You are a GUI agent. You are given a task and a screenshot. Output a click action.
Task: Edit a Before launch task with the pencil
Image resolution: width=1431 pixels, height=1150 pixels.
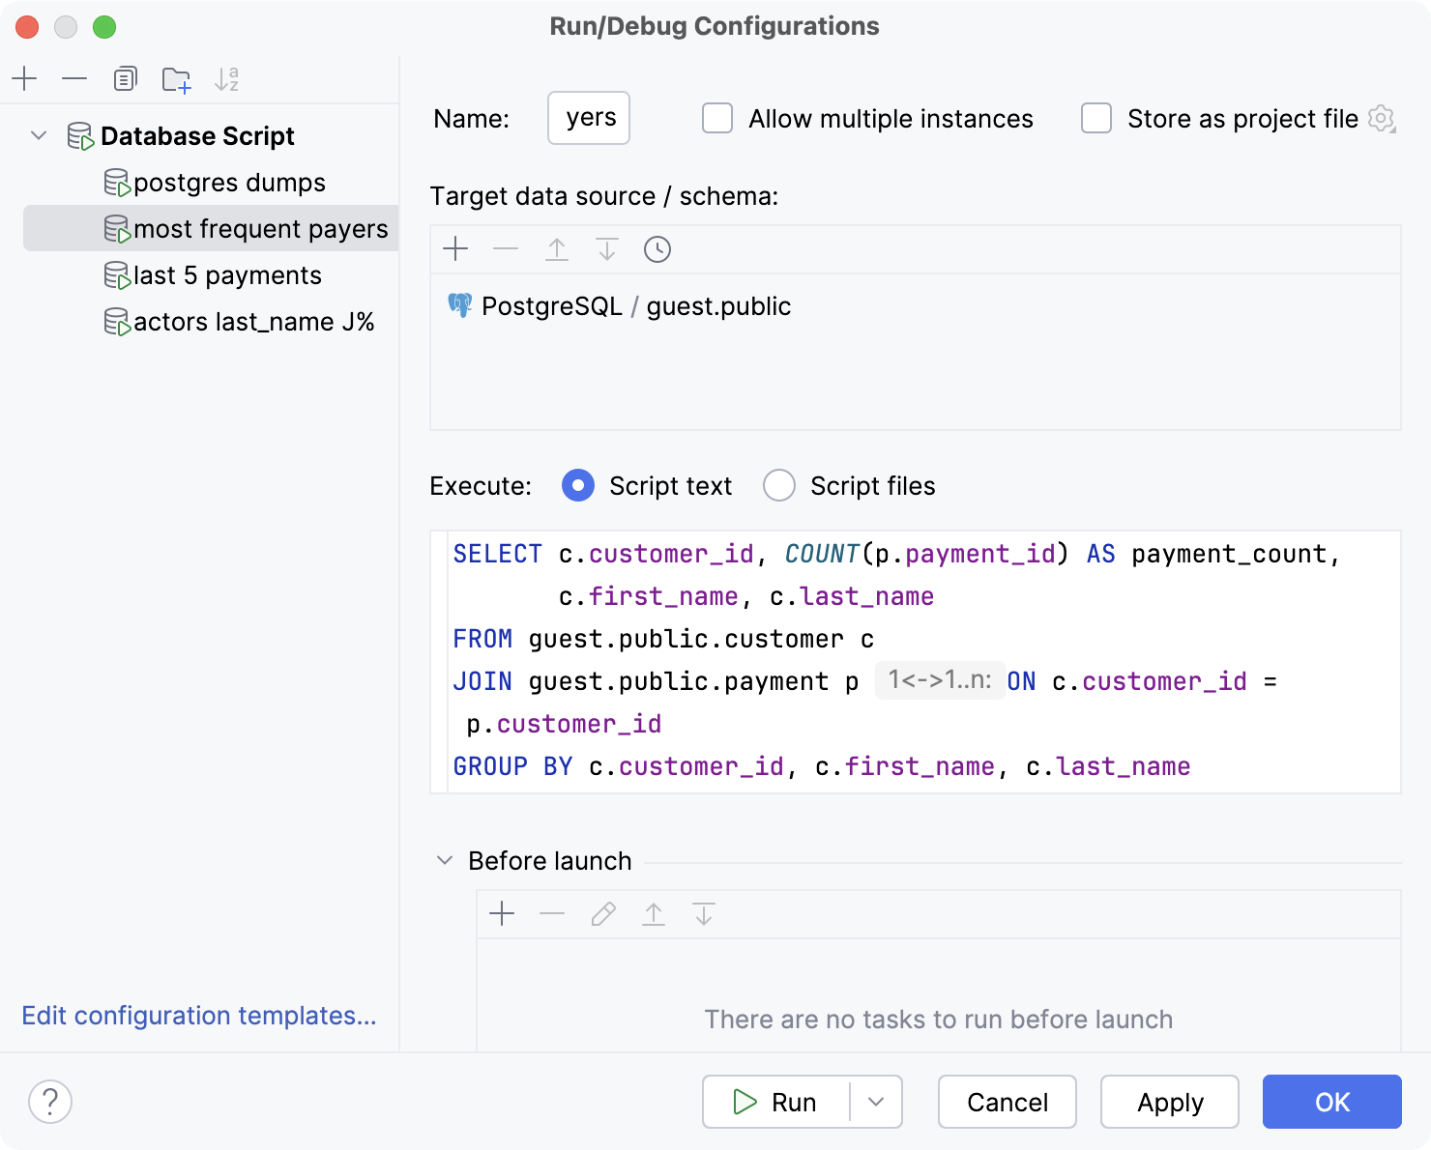coord(602,914)
